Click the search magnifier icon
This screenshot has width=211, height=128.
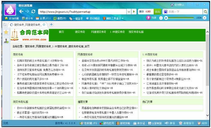(206, 12)
